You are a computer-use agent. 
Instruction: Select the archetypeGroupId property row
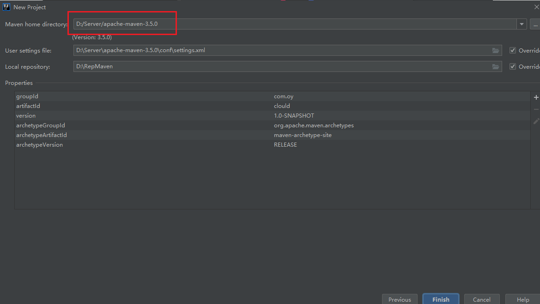point(273,125)
